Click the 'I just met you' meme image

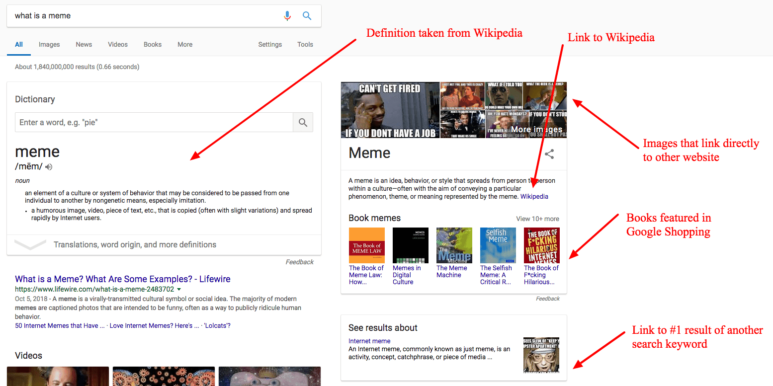coord(462,95)
